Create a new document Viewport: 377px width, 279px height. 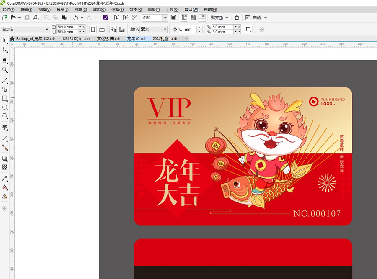pyautogui.click(x=4, y=18)
